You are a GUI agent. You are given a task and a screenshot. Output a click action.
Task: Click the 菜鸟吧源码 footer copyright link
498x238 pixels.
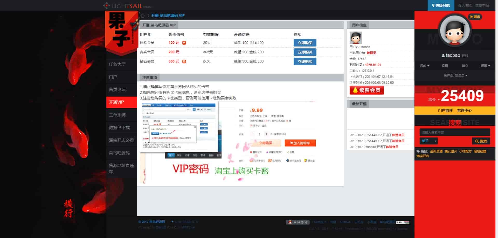pyautogui.click(x=157, y=222)
